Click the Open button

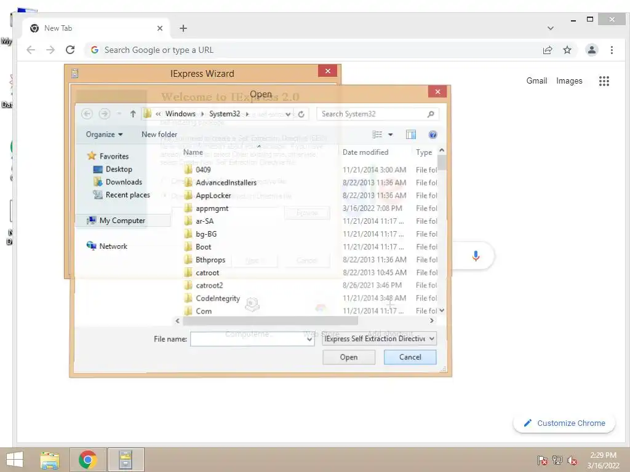(349, 357)
